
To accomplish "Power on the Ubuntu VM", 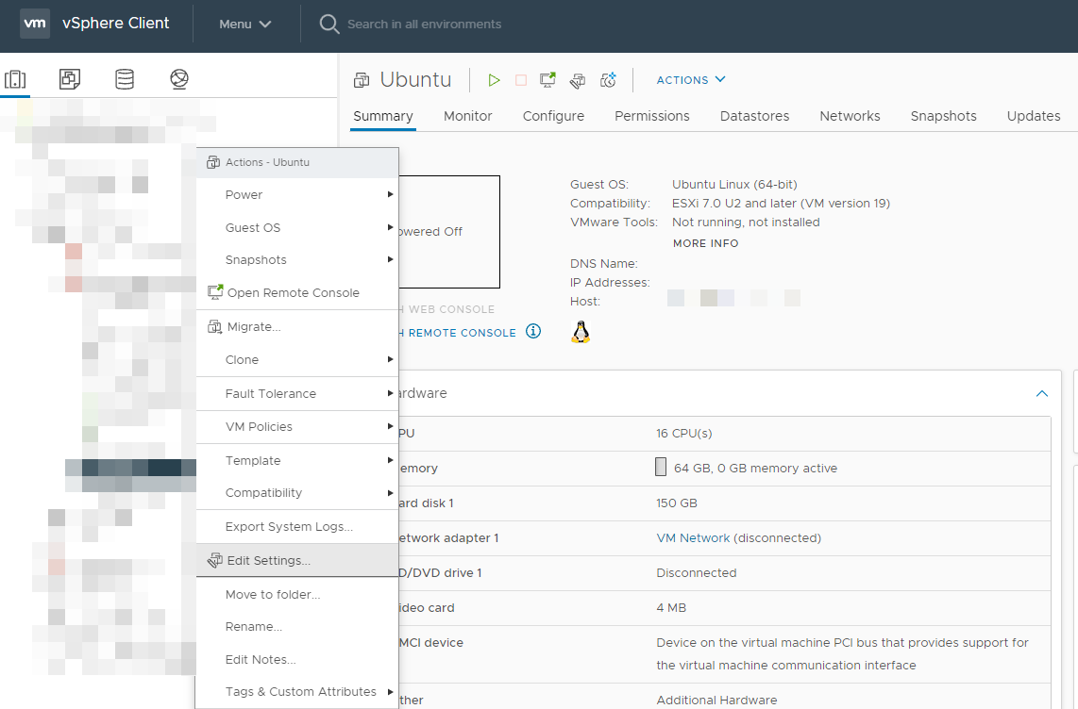I will coord(494,80).
